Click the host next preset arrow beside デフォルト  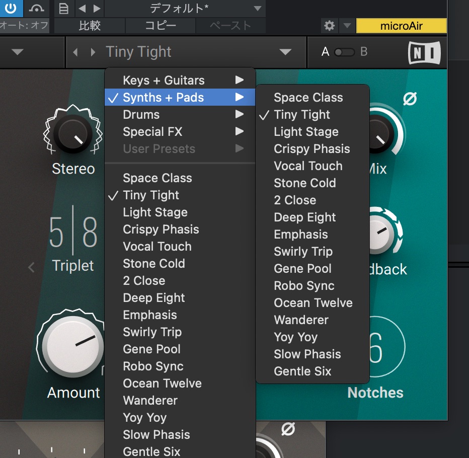click(97, 9)
